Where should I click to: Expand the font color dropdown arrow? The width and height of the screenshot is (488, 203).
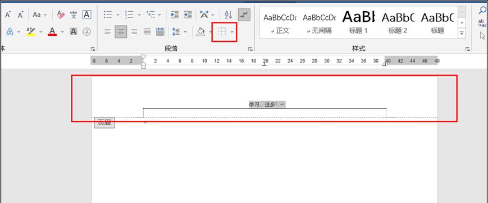click(62, 32)
